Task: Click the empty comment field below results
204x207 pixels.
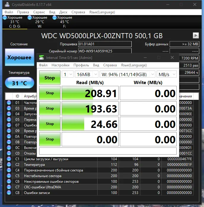Action: pos(108,151)
